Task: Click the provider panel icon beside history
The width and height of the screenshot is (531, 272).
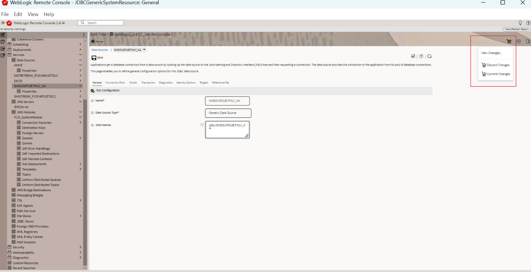Action: point(528,42)
